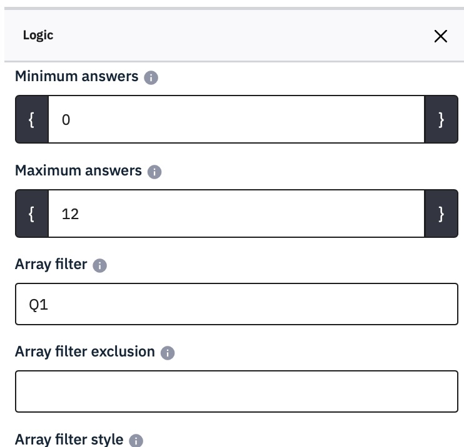
Task: Click the info icon beside Minimum answers
Action: pos(151,78)
